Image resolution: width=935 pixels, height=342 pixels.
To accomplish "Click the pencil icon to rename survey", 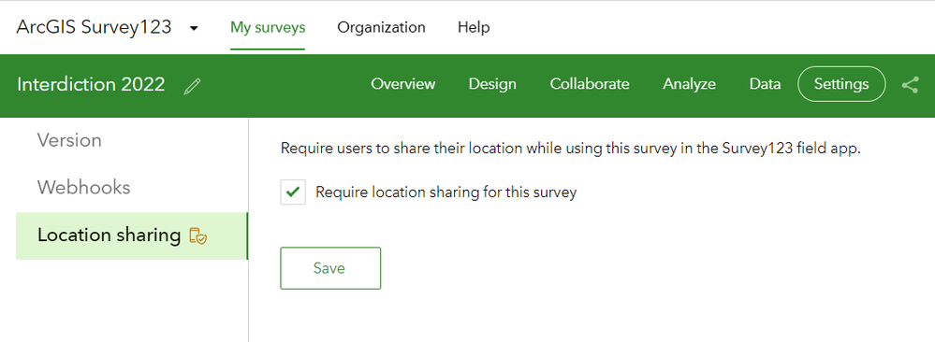I will 192,86.
